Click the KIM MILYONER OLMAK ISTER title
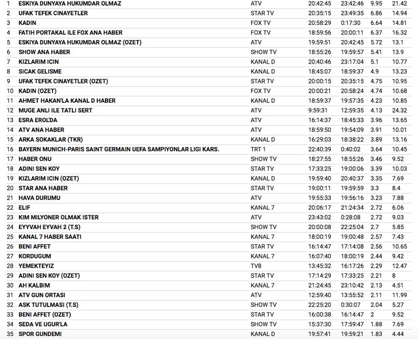 pyautogui.click(x=59, y=217)
